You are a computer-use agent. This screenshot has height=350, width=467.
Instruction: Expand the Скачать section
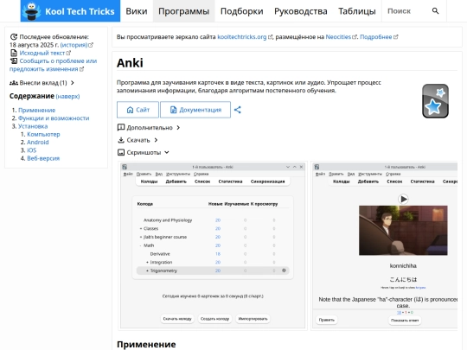pos(138,140)
